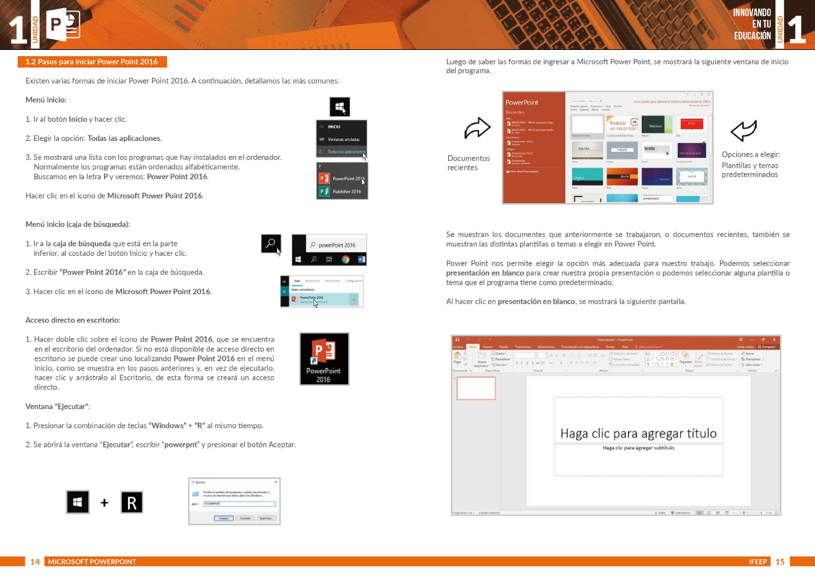This screenshot has width=815, height=576.
Task: Pick the purple Celestial template thumbnail
Action: click(657, 176)
